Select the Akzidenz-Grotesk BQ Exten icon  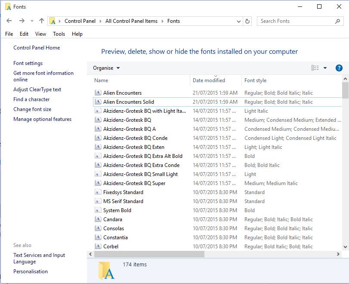98,147
